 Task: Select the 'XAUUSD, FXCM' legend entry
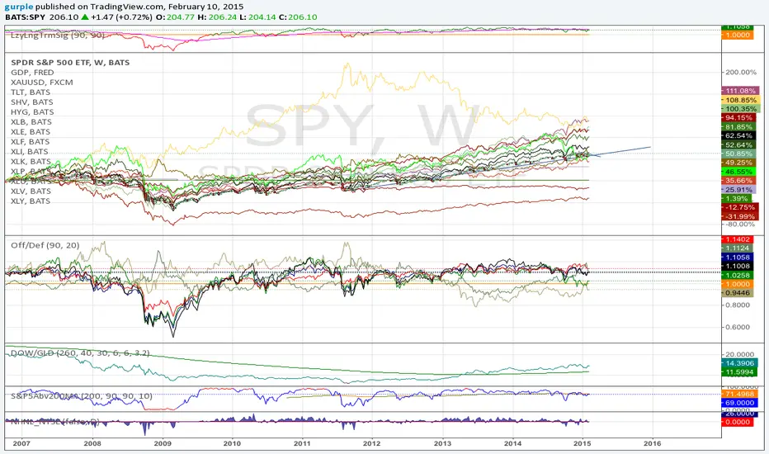(42, 83)
